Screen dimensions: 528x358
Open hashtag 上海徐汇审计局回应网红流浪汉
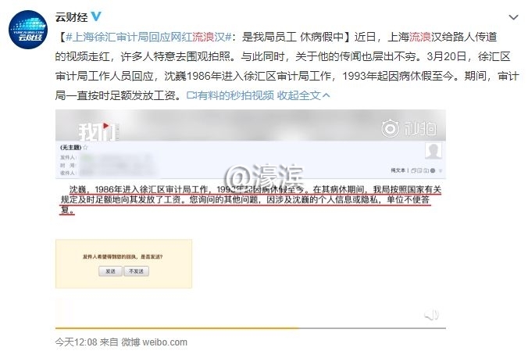(x=148, y=37)
